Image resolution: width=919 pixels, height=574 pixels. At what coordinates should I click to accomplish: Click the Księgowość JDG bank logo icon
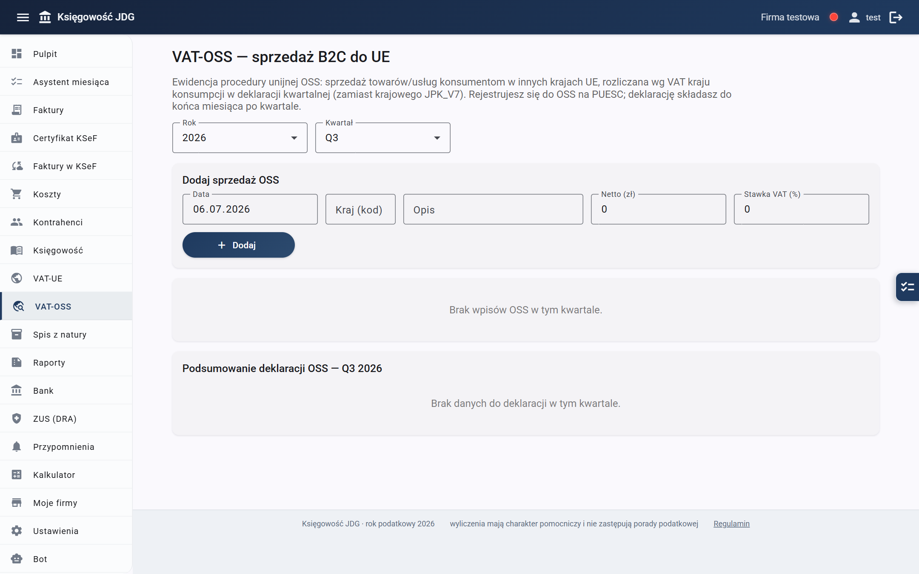coord(45,17)
